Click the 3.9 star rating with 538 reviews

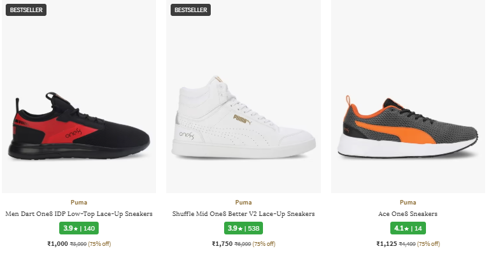coord(243,228)
